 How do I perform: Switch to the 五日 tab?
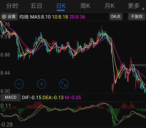click(x=36, y=6)
